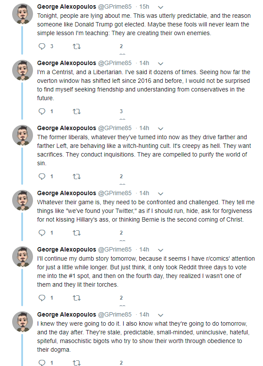This screenshot has width=263, height=366.
Task: Retweet the 'Whatever their game is' tweet
Action: tap(77, 233)
